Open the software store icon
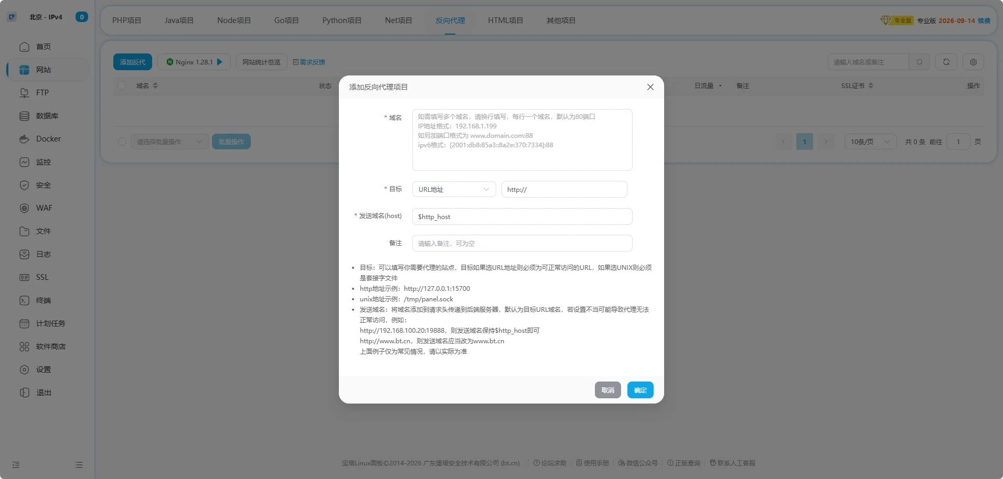 pos(24,346)
